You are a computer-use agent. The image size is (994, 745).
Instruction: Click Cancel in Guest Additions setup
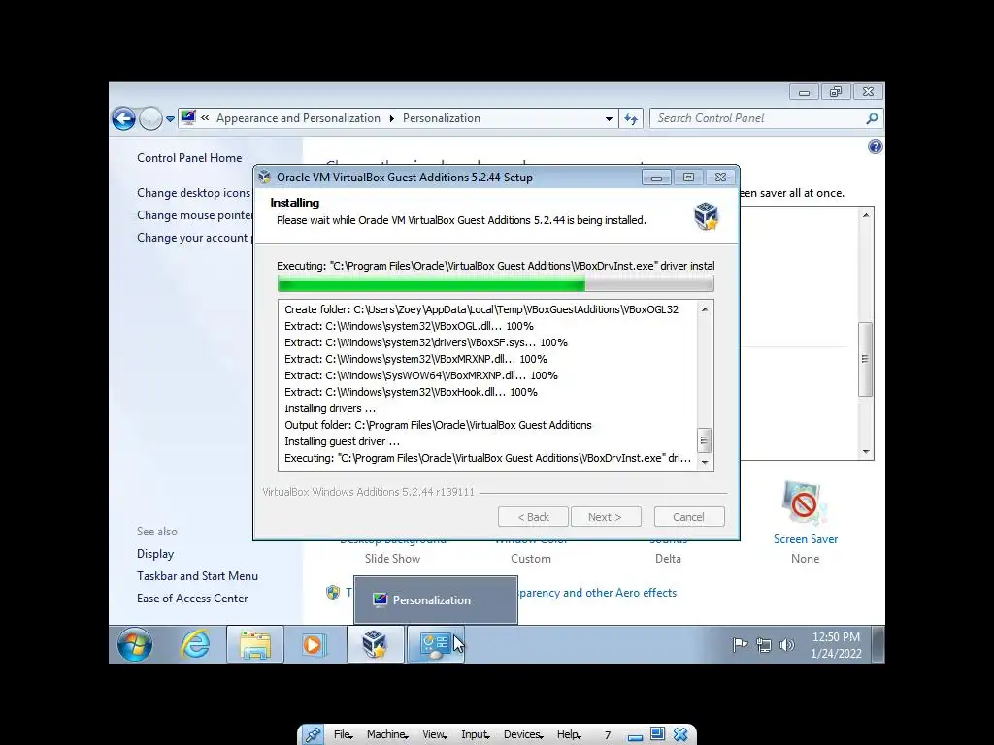point(689,517)
